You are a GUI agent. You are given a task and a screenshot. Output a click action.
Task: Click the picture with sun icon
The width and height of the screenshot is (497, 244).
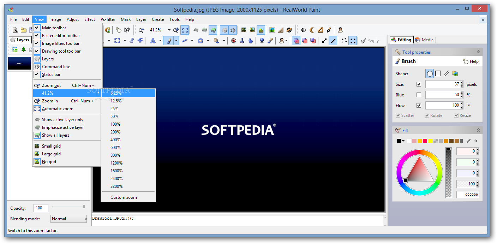pyautogui.click(x=272, y=30)
